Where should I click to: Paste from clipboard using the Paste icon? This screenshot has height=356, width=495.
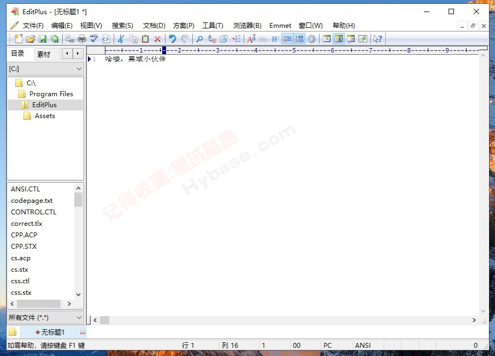click(x=145, y=39)
